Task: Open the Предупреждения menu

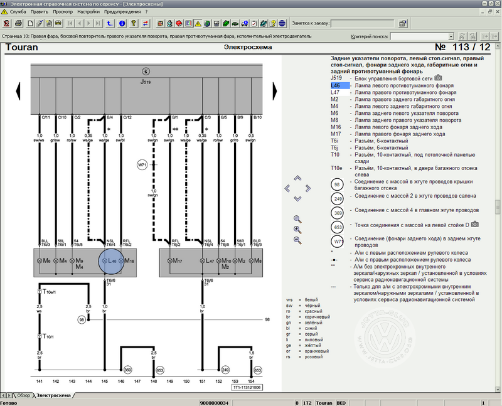Action: click(x=122, y=11)
